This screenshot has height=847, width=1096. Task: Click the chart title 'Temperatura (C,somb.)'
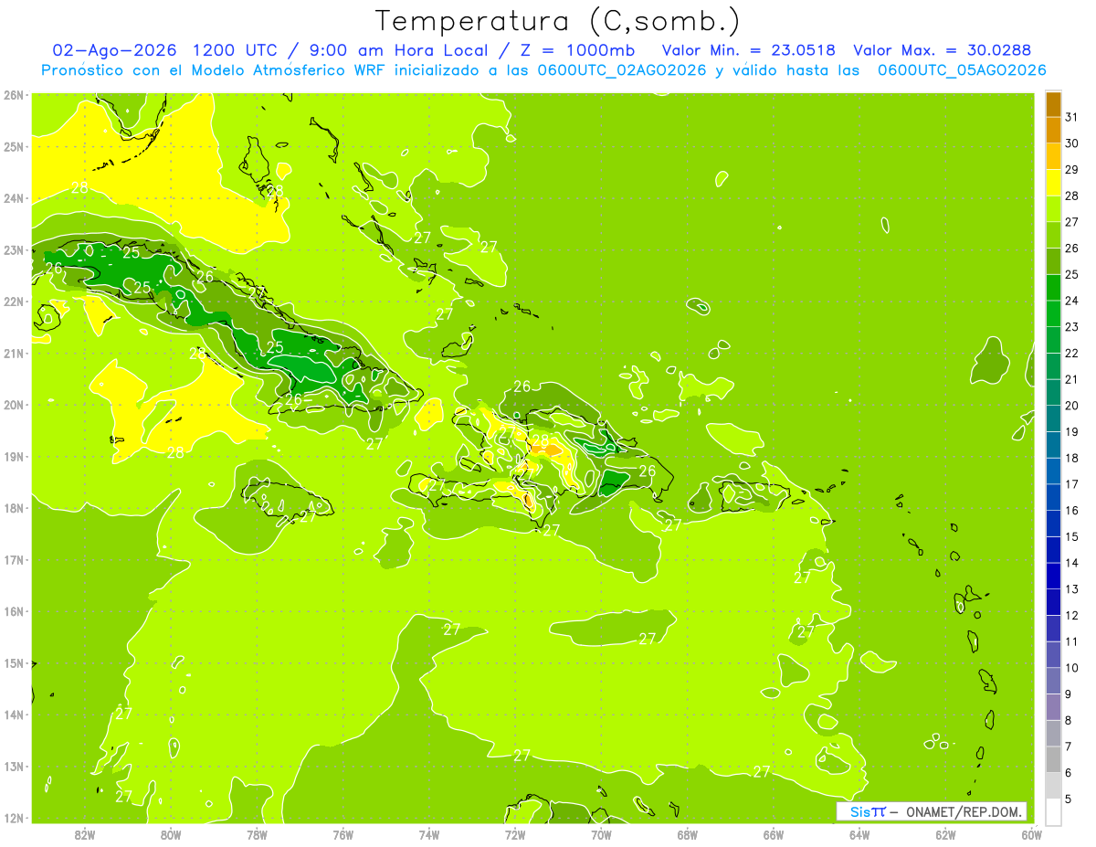coord(558,21)
